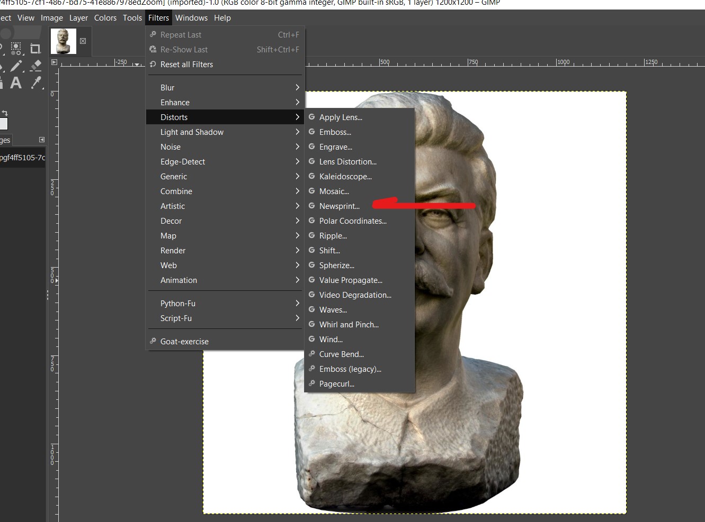Switch to the bust image thumbnail tab
This screenshot has height=522, width=705.
coord(64,41)
